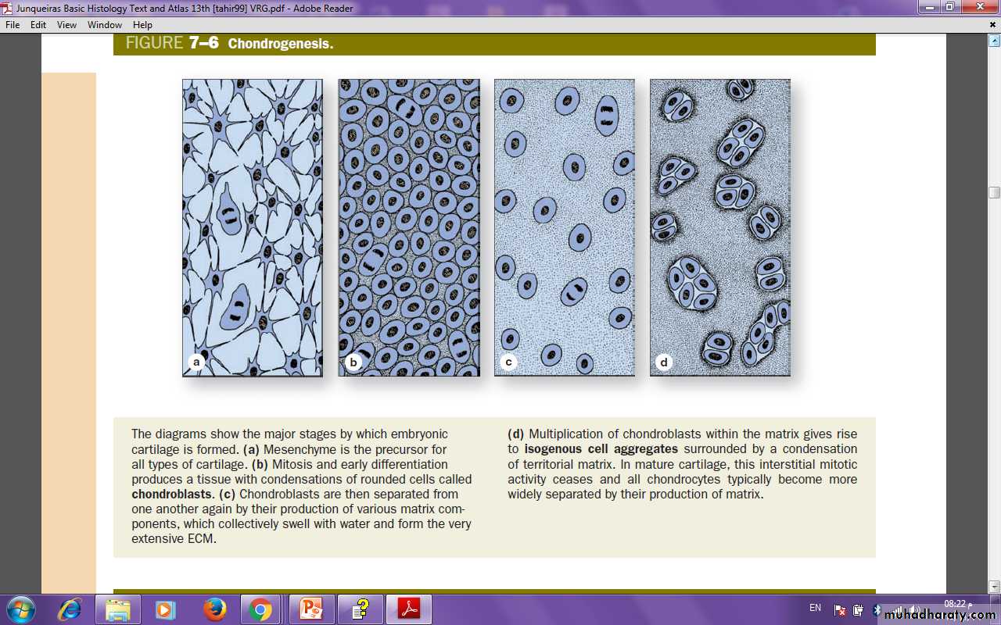This screenshot has width=1001, height=625.
Task: Open the Window menu
Action: tap(105, 25)
